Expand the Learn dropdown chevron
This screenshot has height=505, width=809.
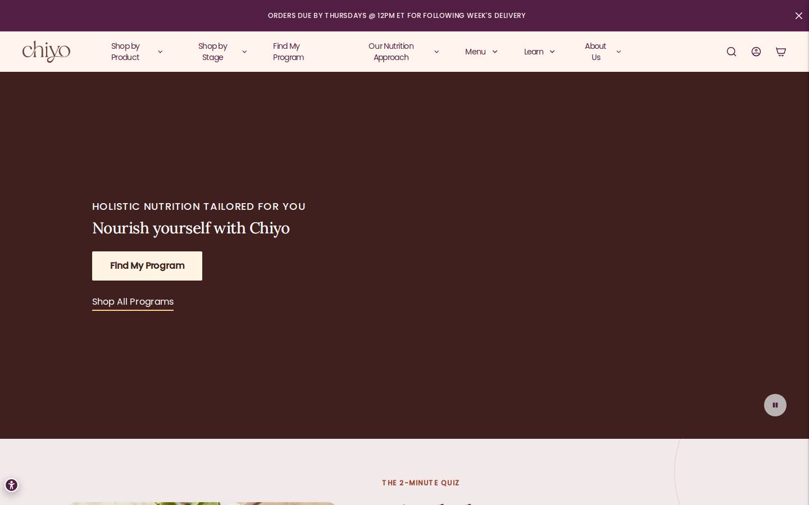pyautogui.click(x=552, y=52)
